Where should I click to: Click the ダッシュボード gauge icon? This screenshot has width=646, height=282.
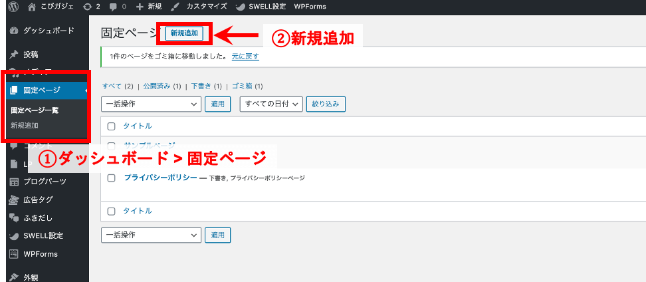[14, 30]
